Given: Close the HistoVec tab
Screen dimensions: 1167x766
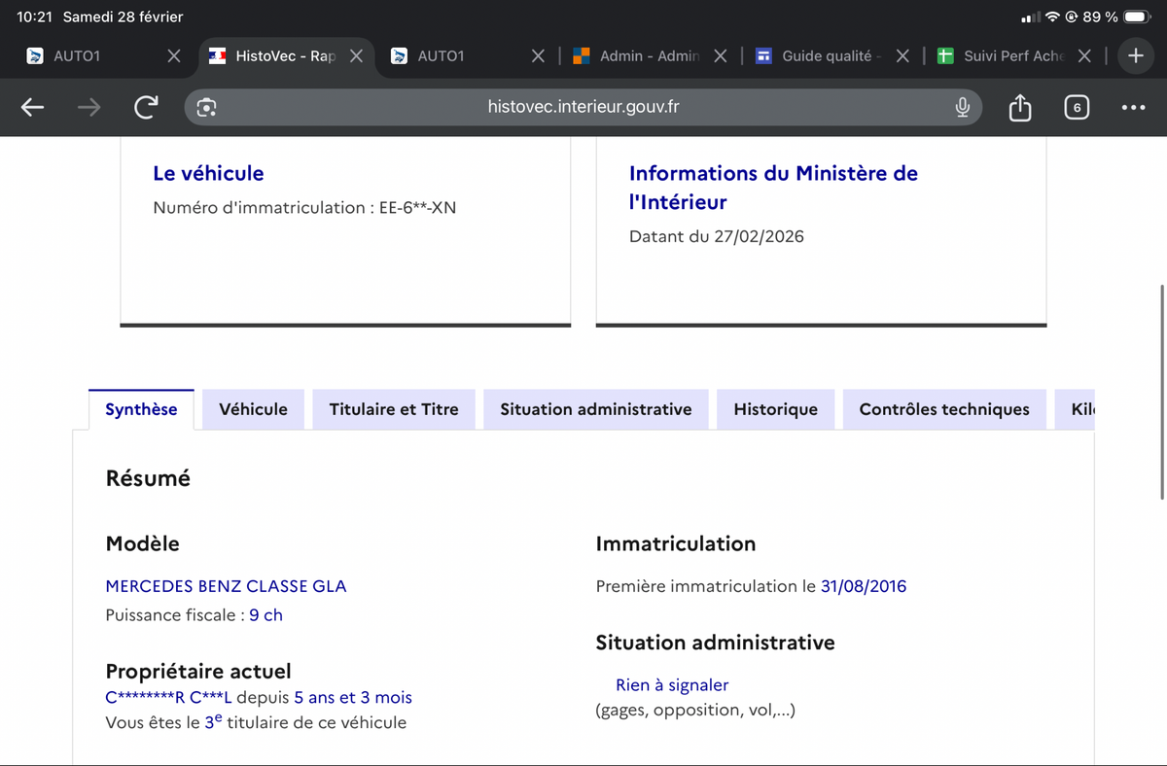Looking at the screenshot, I should click(x=356, y=56).
